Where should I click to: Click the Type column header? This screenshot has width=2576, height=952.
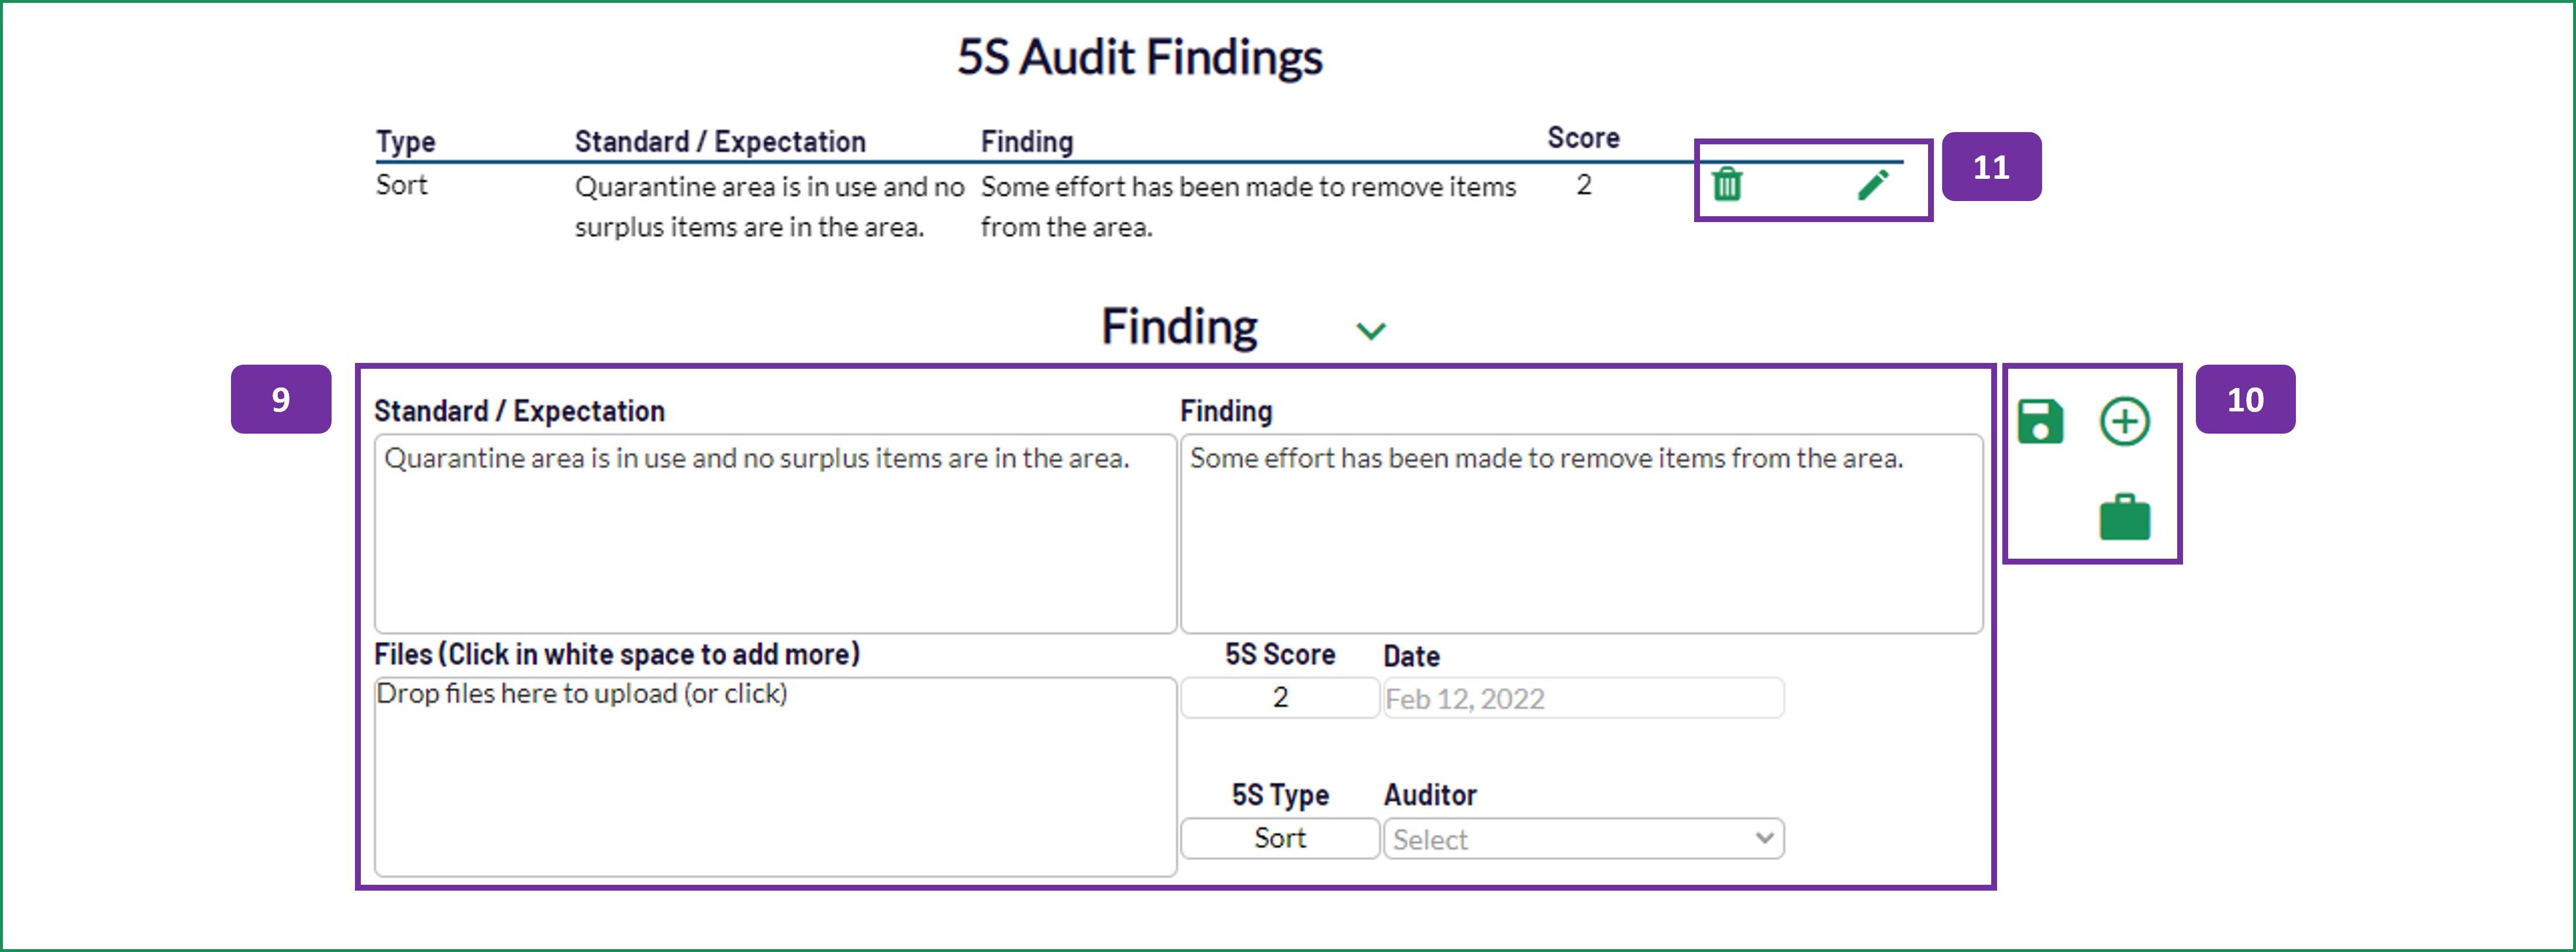pos(405,142)
